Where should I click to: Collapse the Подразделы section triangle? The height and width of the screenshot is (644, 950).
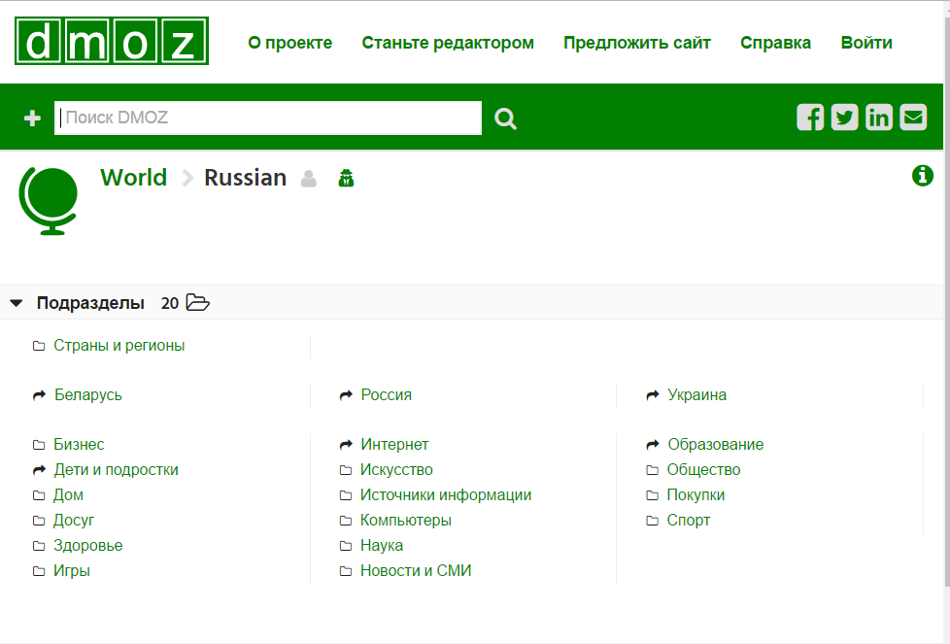[x=17, y=303]
